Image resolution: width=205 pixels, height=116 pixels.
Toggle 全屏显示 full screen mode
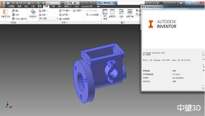(x=112, y=14)
